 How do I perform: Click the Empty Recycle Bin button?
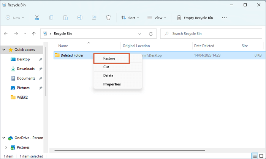[x=195, y=18]
